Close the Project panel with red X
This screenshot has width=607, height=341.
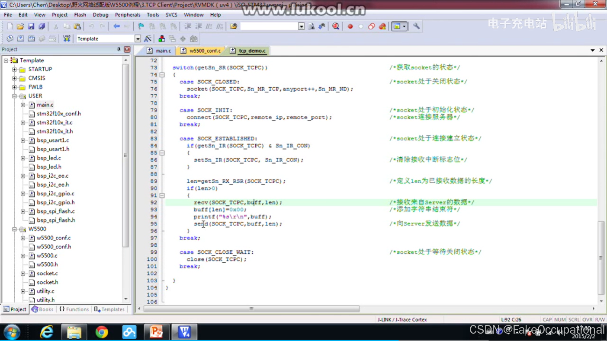click(127, 49)
